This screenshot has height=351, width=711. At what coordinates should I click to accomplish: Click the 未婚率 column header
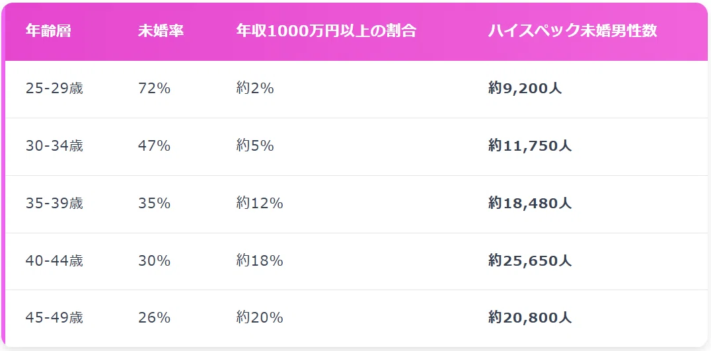[161, 31]
